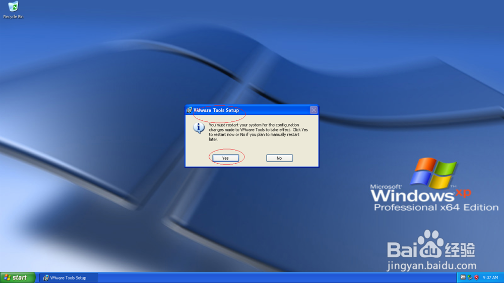This screenshot has height=283, width=504.
Task: Click No to restart later
Action: (279, 158)
